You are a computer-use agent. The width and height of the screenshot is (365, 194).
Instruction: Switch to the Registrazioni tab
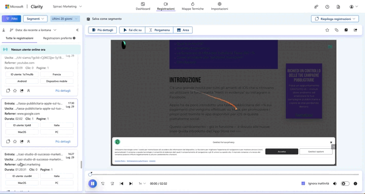click(166, 6)
